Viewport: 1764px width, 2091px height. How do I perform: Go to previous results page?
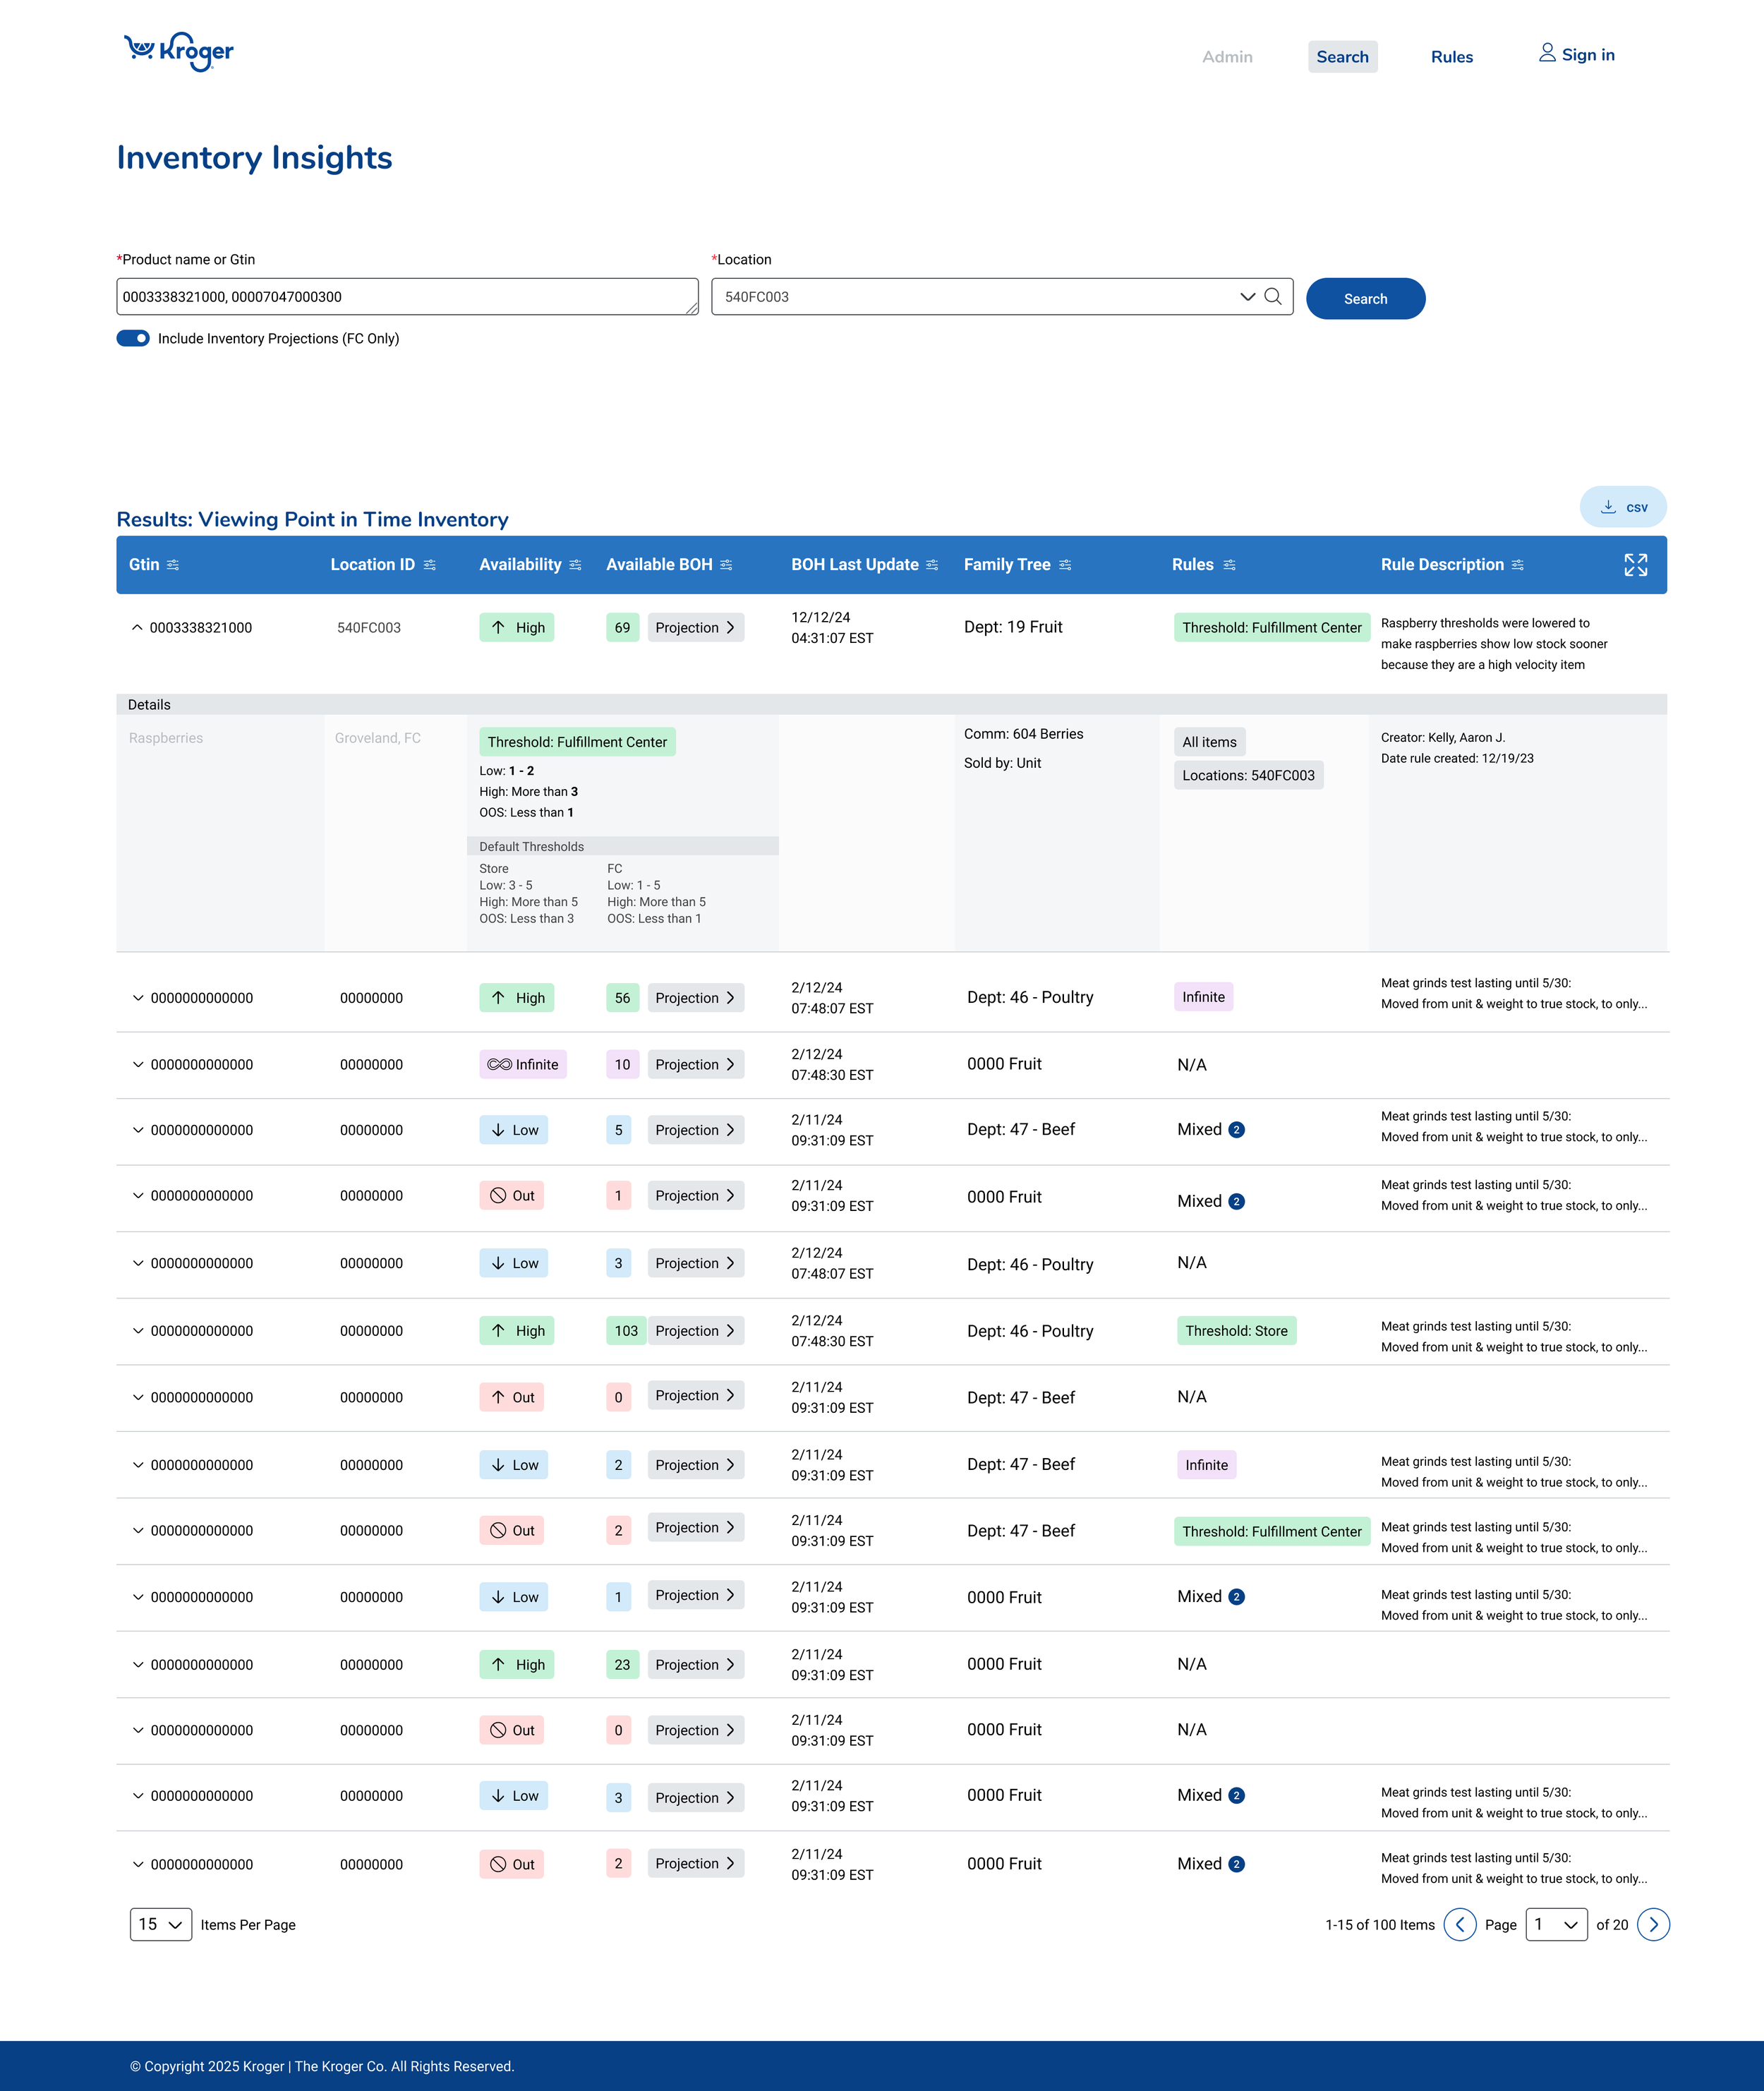(x=1459, y=1924)
